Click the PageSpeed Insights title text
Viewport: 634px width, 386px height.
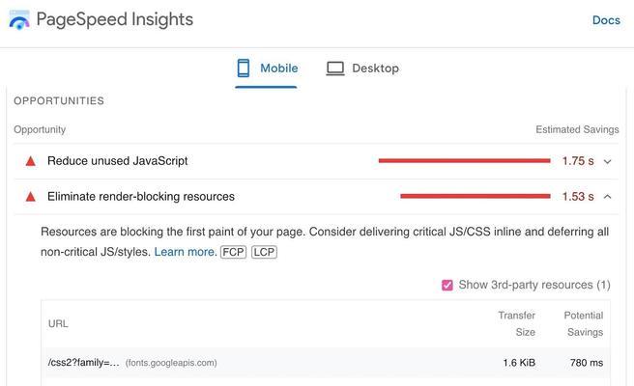[115, 20]
